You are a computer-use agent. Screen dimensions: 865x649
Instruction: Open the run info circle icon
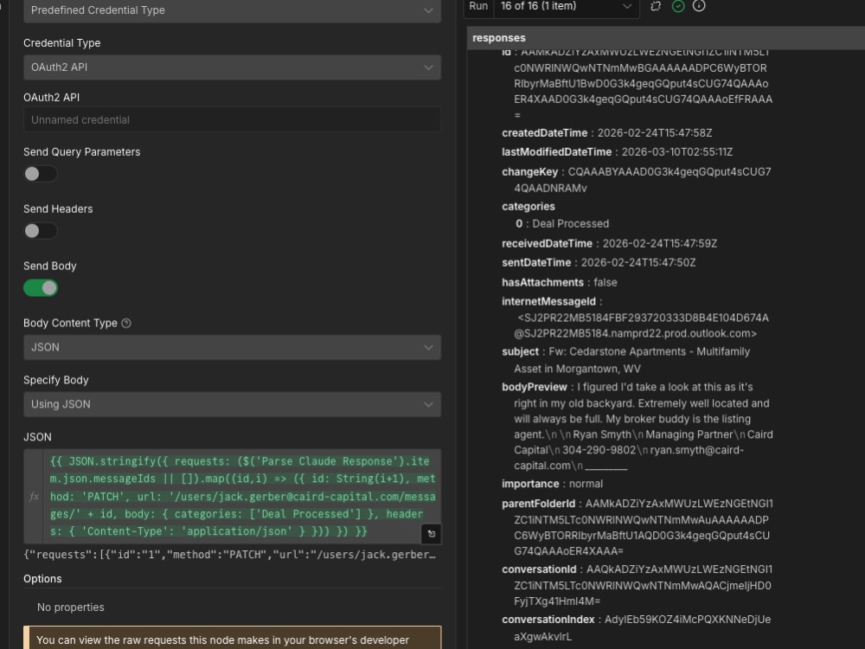(699, 6)
